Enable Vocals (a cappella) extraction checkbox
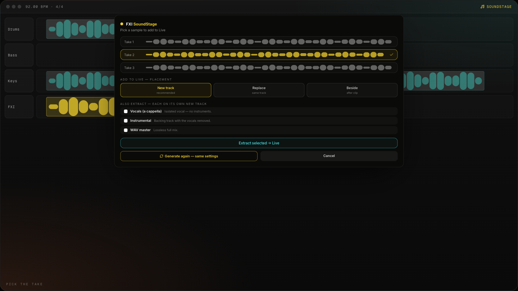Image resolution: width=518 pixels, height=291 pixels. coord(126,111)
